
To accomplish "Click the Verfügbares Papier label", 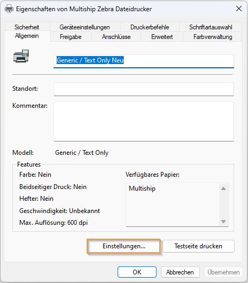I will [x=152, y=175].
